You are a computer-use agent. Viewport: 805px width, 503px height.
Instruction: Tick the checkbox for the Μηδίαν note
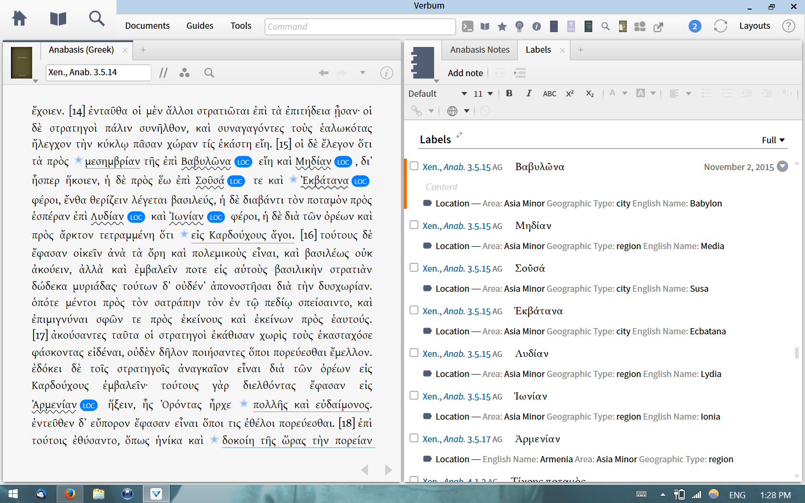(x=414, y=225)
